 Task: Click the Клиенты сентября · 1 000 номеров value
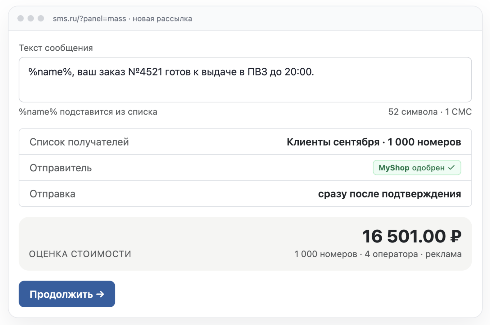tap(374, 142)
